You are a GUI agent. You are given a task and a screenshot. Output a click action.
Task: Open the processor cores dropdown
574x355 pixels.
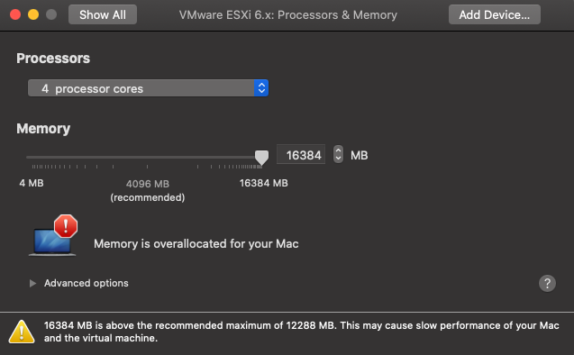149,88
